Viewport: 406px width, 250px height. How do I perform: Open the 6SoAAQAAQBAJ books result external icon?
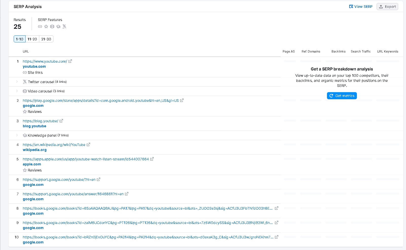click(x=277, y=208)
